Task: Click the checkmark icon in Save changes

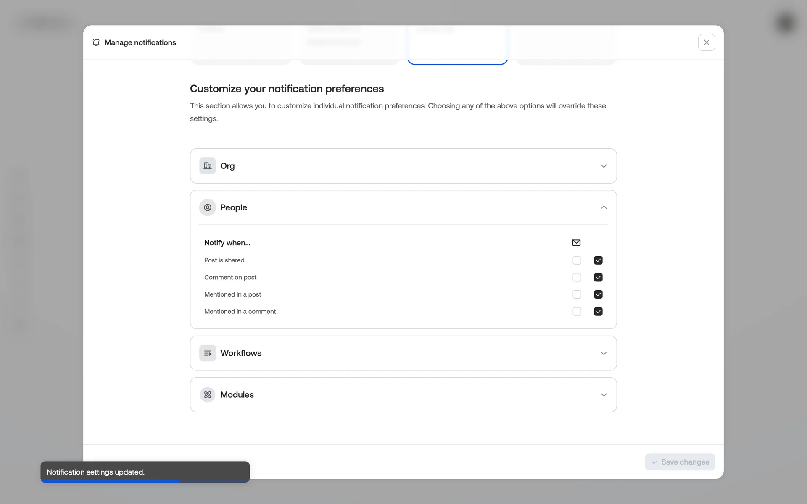Action: tap(654, 462)
